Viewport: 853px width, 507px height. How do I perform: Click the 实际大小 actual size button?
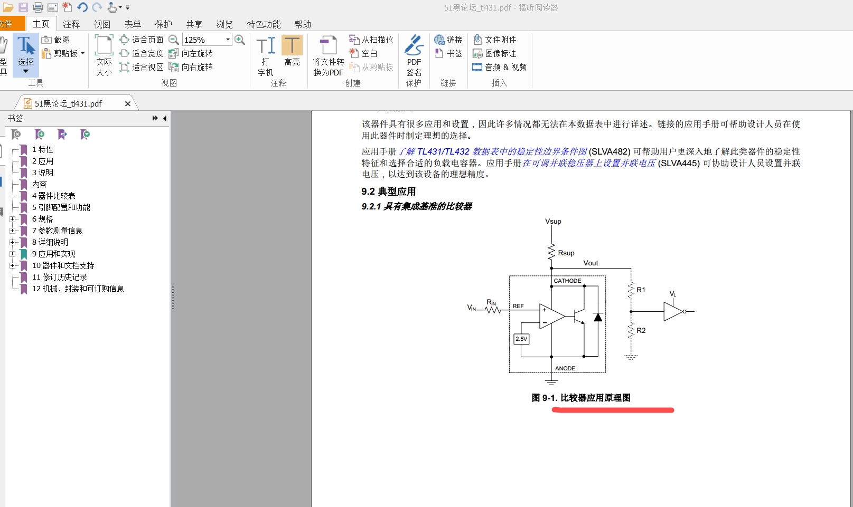pyautogui.click(x=104, y=55)
